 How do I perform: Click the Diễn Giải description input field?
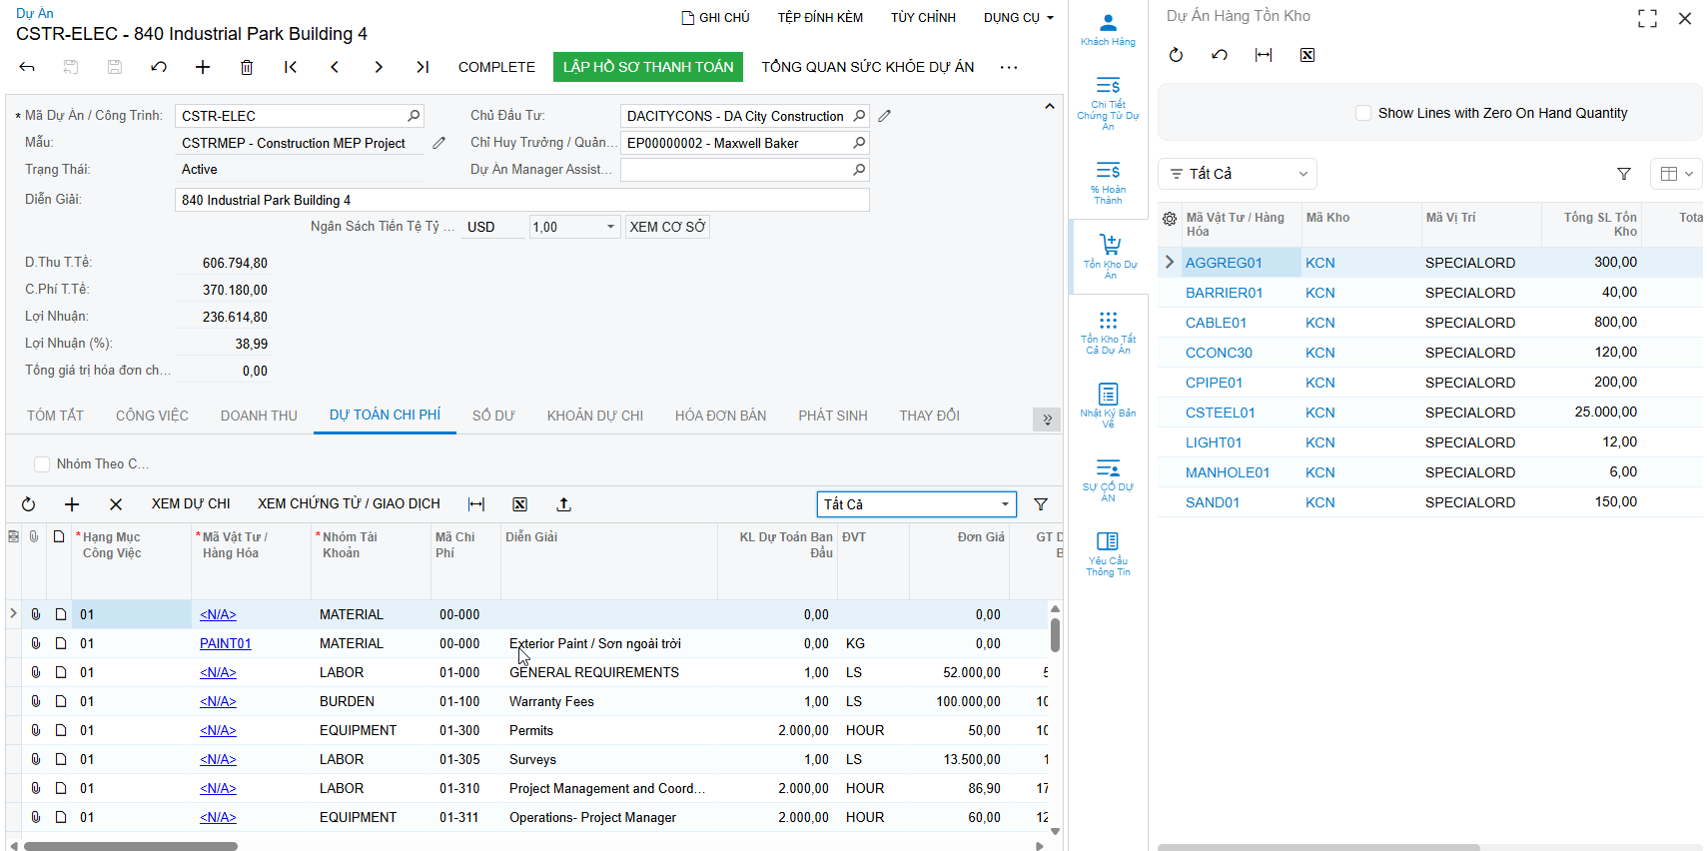click(521, 200)
